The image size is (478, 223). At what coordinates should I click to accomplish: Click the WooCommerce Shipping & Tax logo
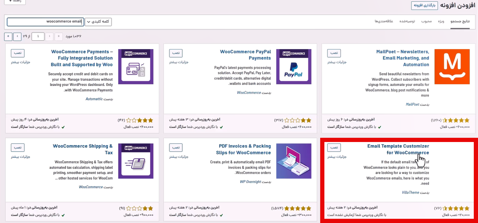tap(136, 161)
